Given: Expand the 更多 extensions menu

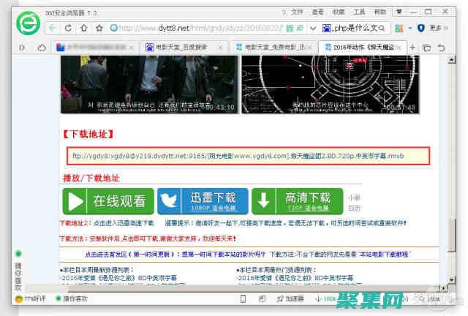Looking at the screenshot, I should coord(439,28).
